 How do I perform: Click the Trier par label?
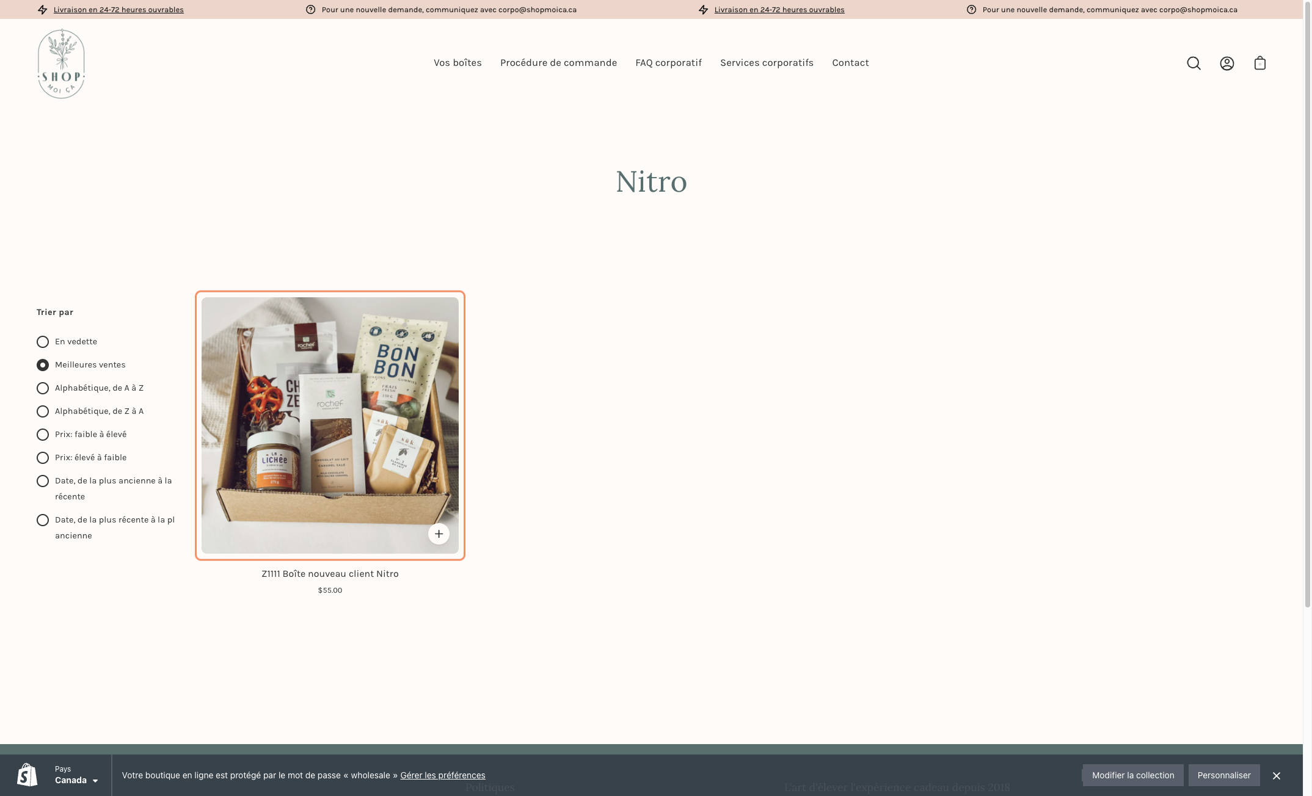point(55,313)
